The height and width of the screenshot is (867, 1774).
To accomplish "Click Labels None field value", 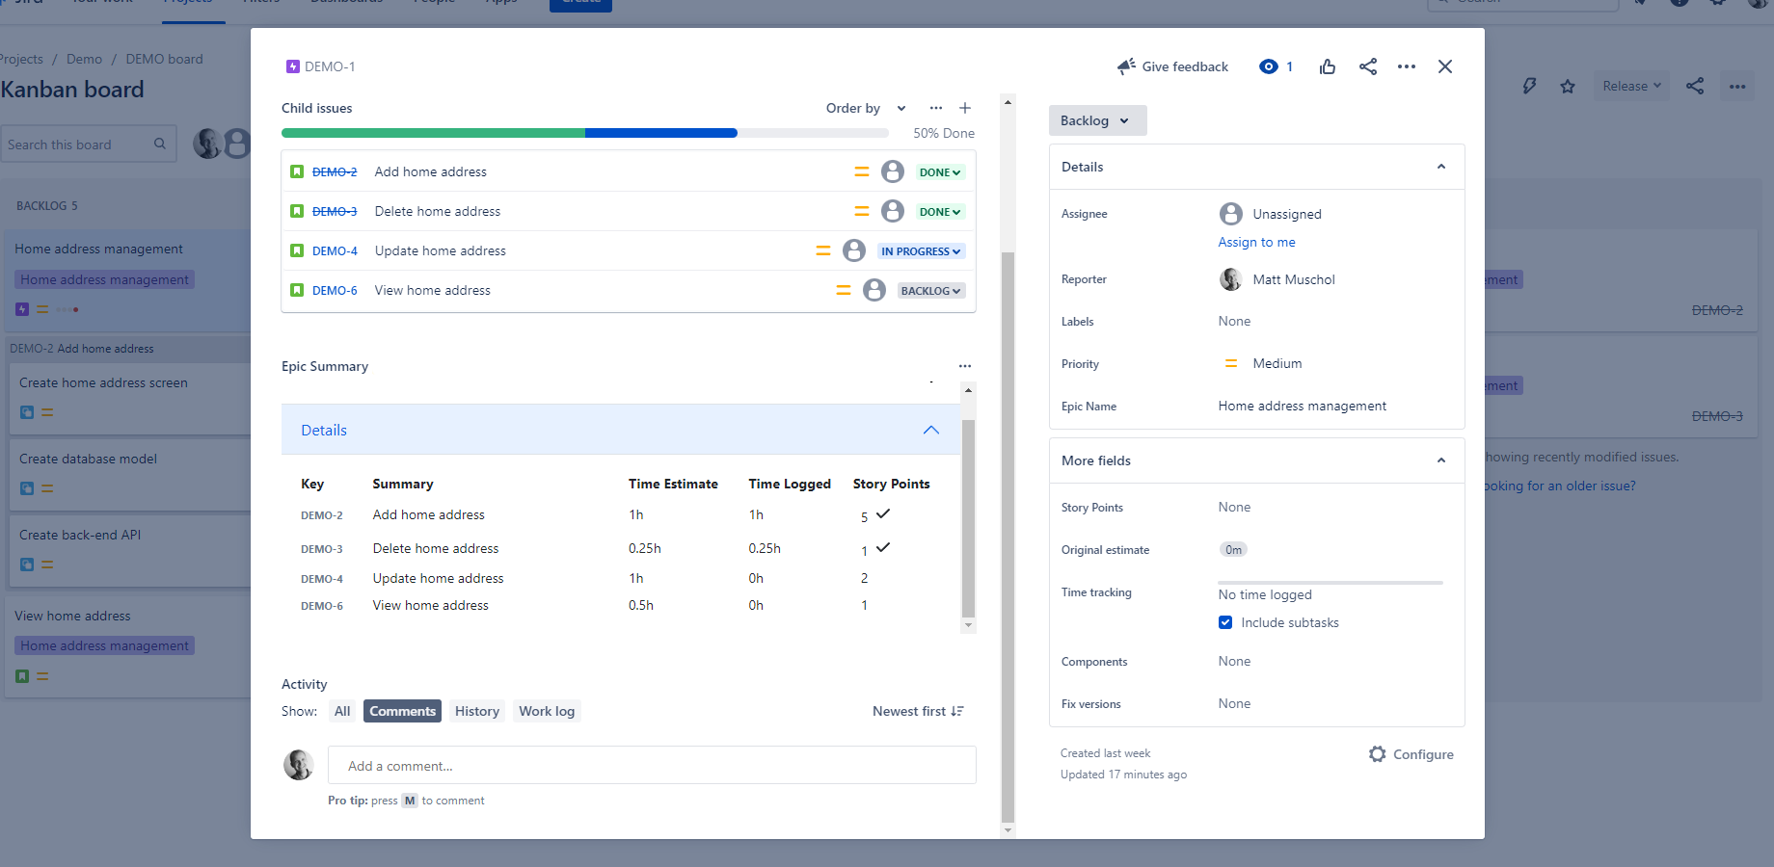I will coord(1234,321).
